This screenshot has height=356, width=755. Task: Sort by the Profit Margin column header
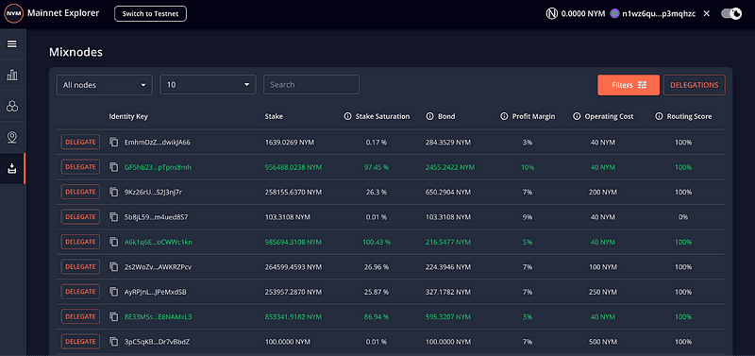[533, 116]
